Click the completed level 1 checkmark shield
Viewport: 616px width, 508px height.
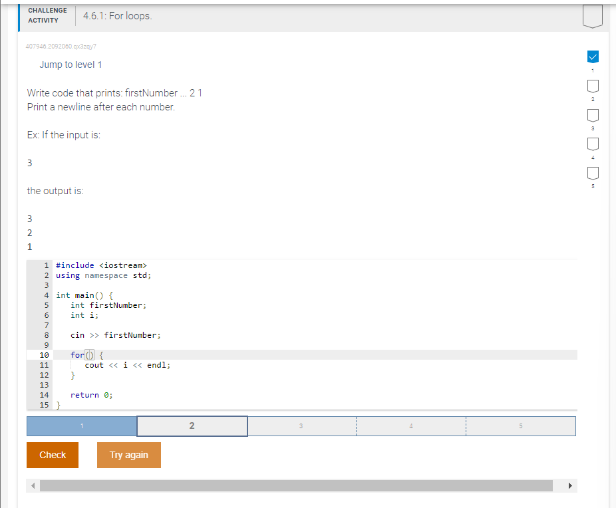592,57
